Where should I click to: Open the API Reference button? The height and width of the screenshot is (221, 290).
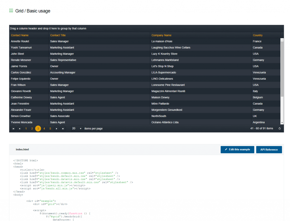[269, 149]
